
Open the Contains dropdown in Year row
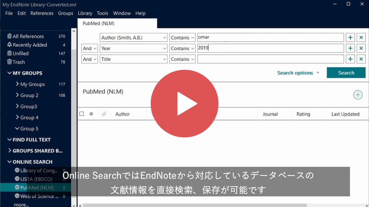pyautogui.click(x=182, y=48)
